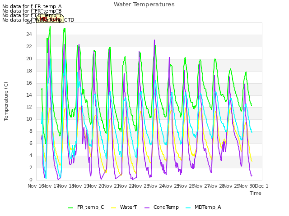Click the 12 y-axis tick label
289x216 pixels.
[x=29, y=107]
